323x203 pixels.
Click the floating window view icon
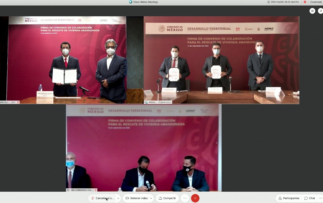(x=320, y=11)
